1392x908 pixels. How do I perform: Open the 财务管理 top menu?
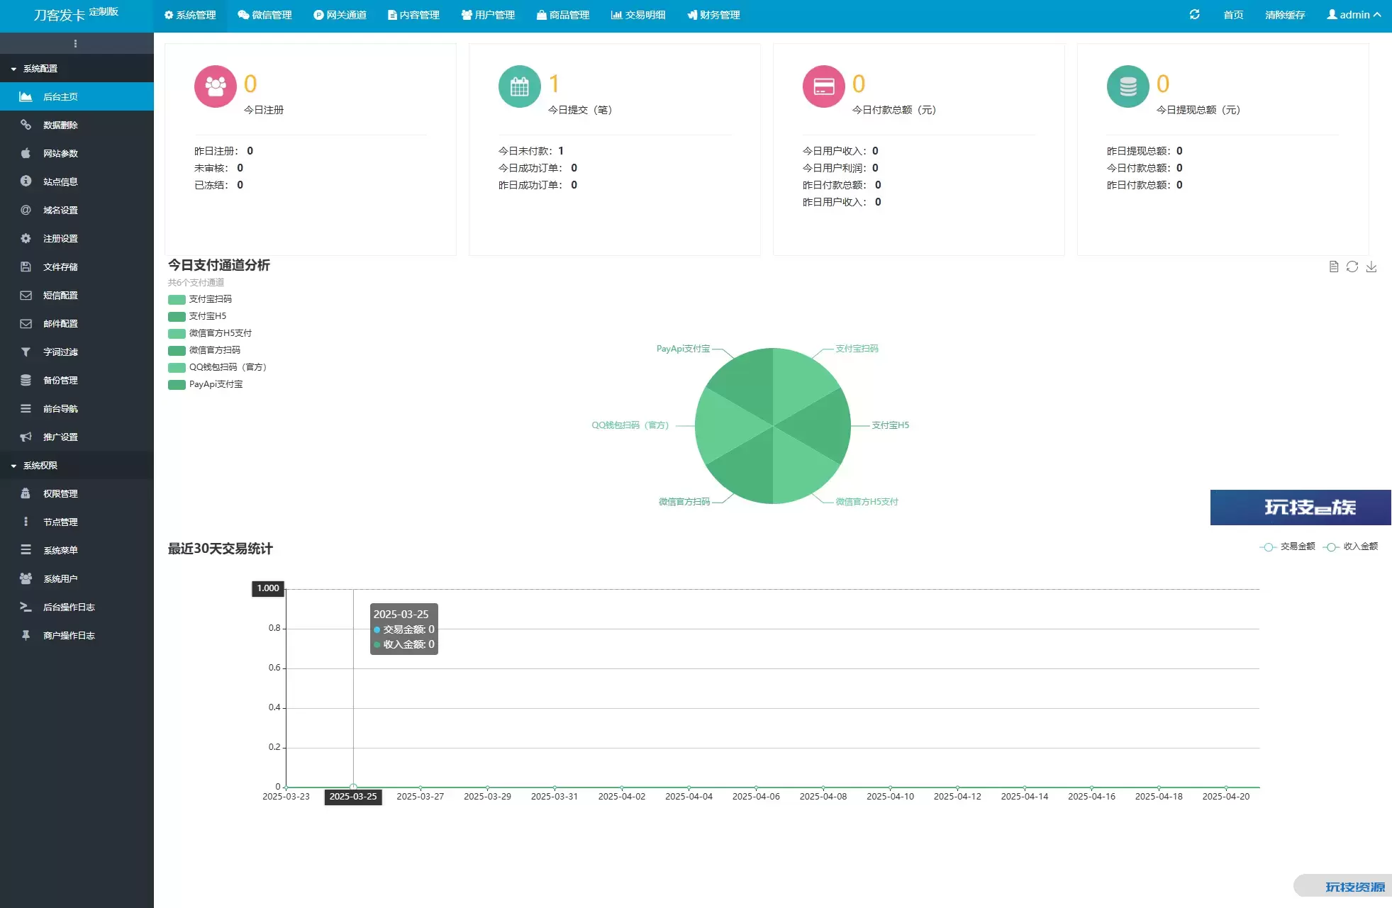(x=713, y=15)
